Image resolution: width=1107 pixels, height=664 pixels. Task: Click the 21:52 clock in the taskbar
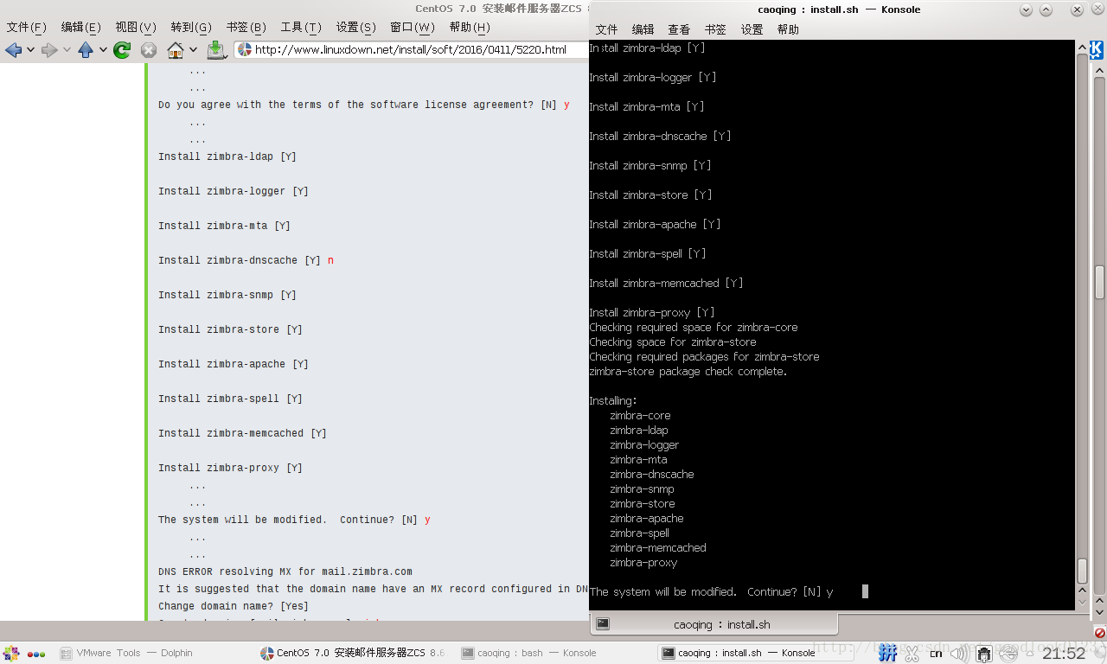click(1064, 654)
